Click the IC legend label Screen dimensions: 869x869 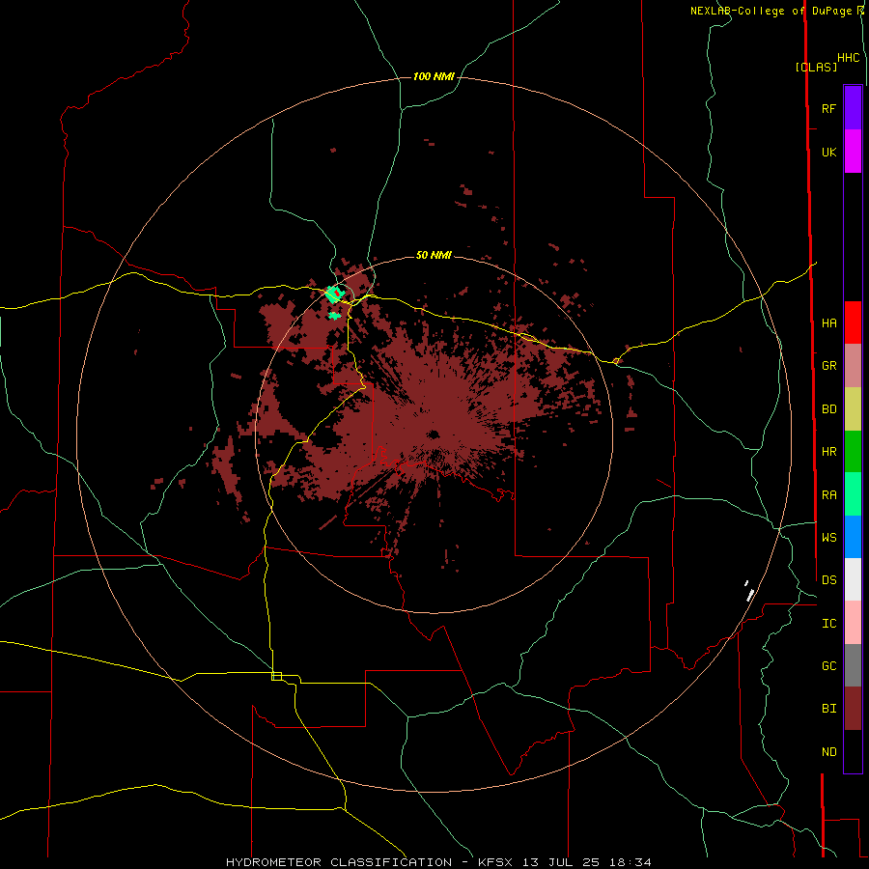click(828, 624)
